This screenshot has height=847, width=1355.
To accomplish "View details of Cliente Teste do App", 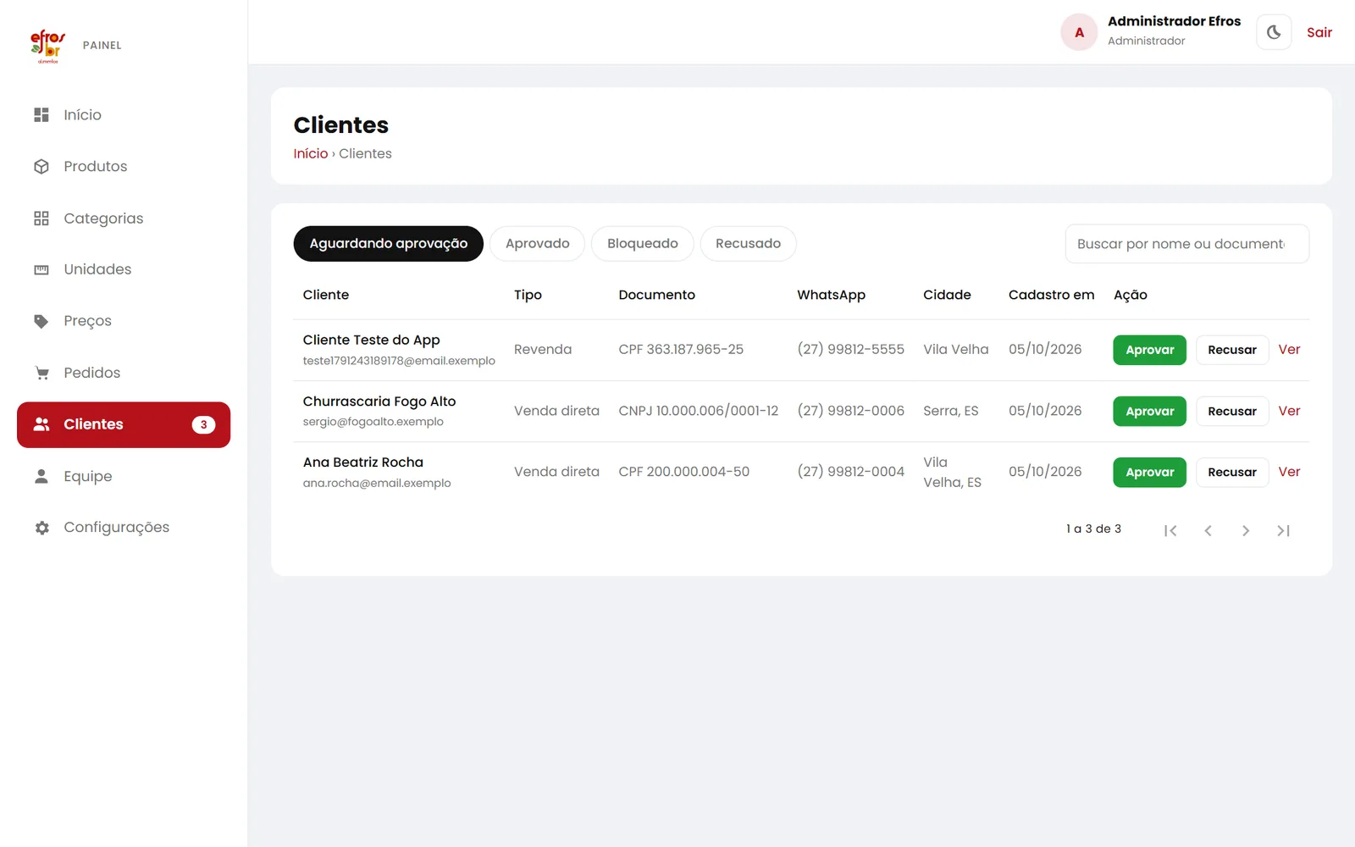I will pos(1289,350).
